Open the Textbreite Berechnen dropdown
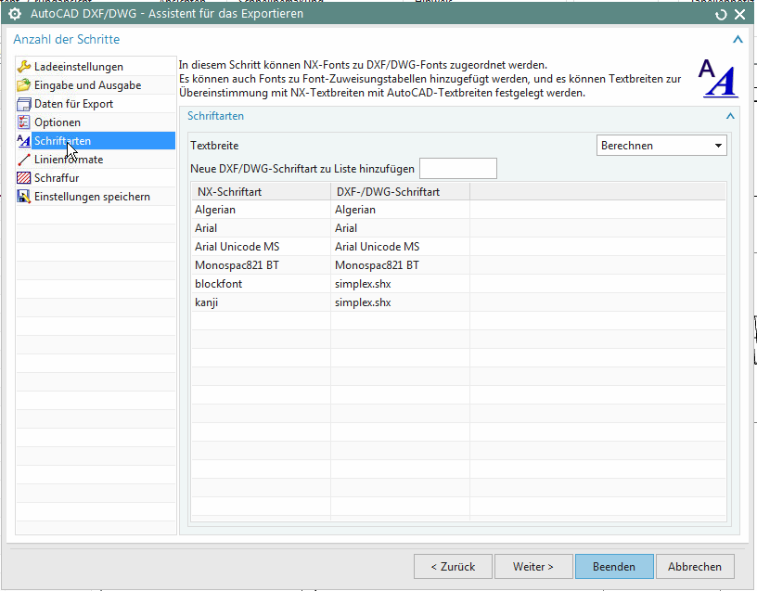Screen dimensions: 757x591 [x=661, y=146]
